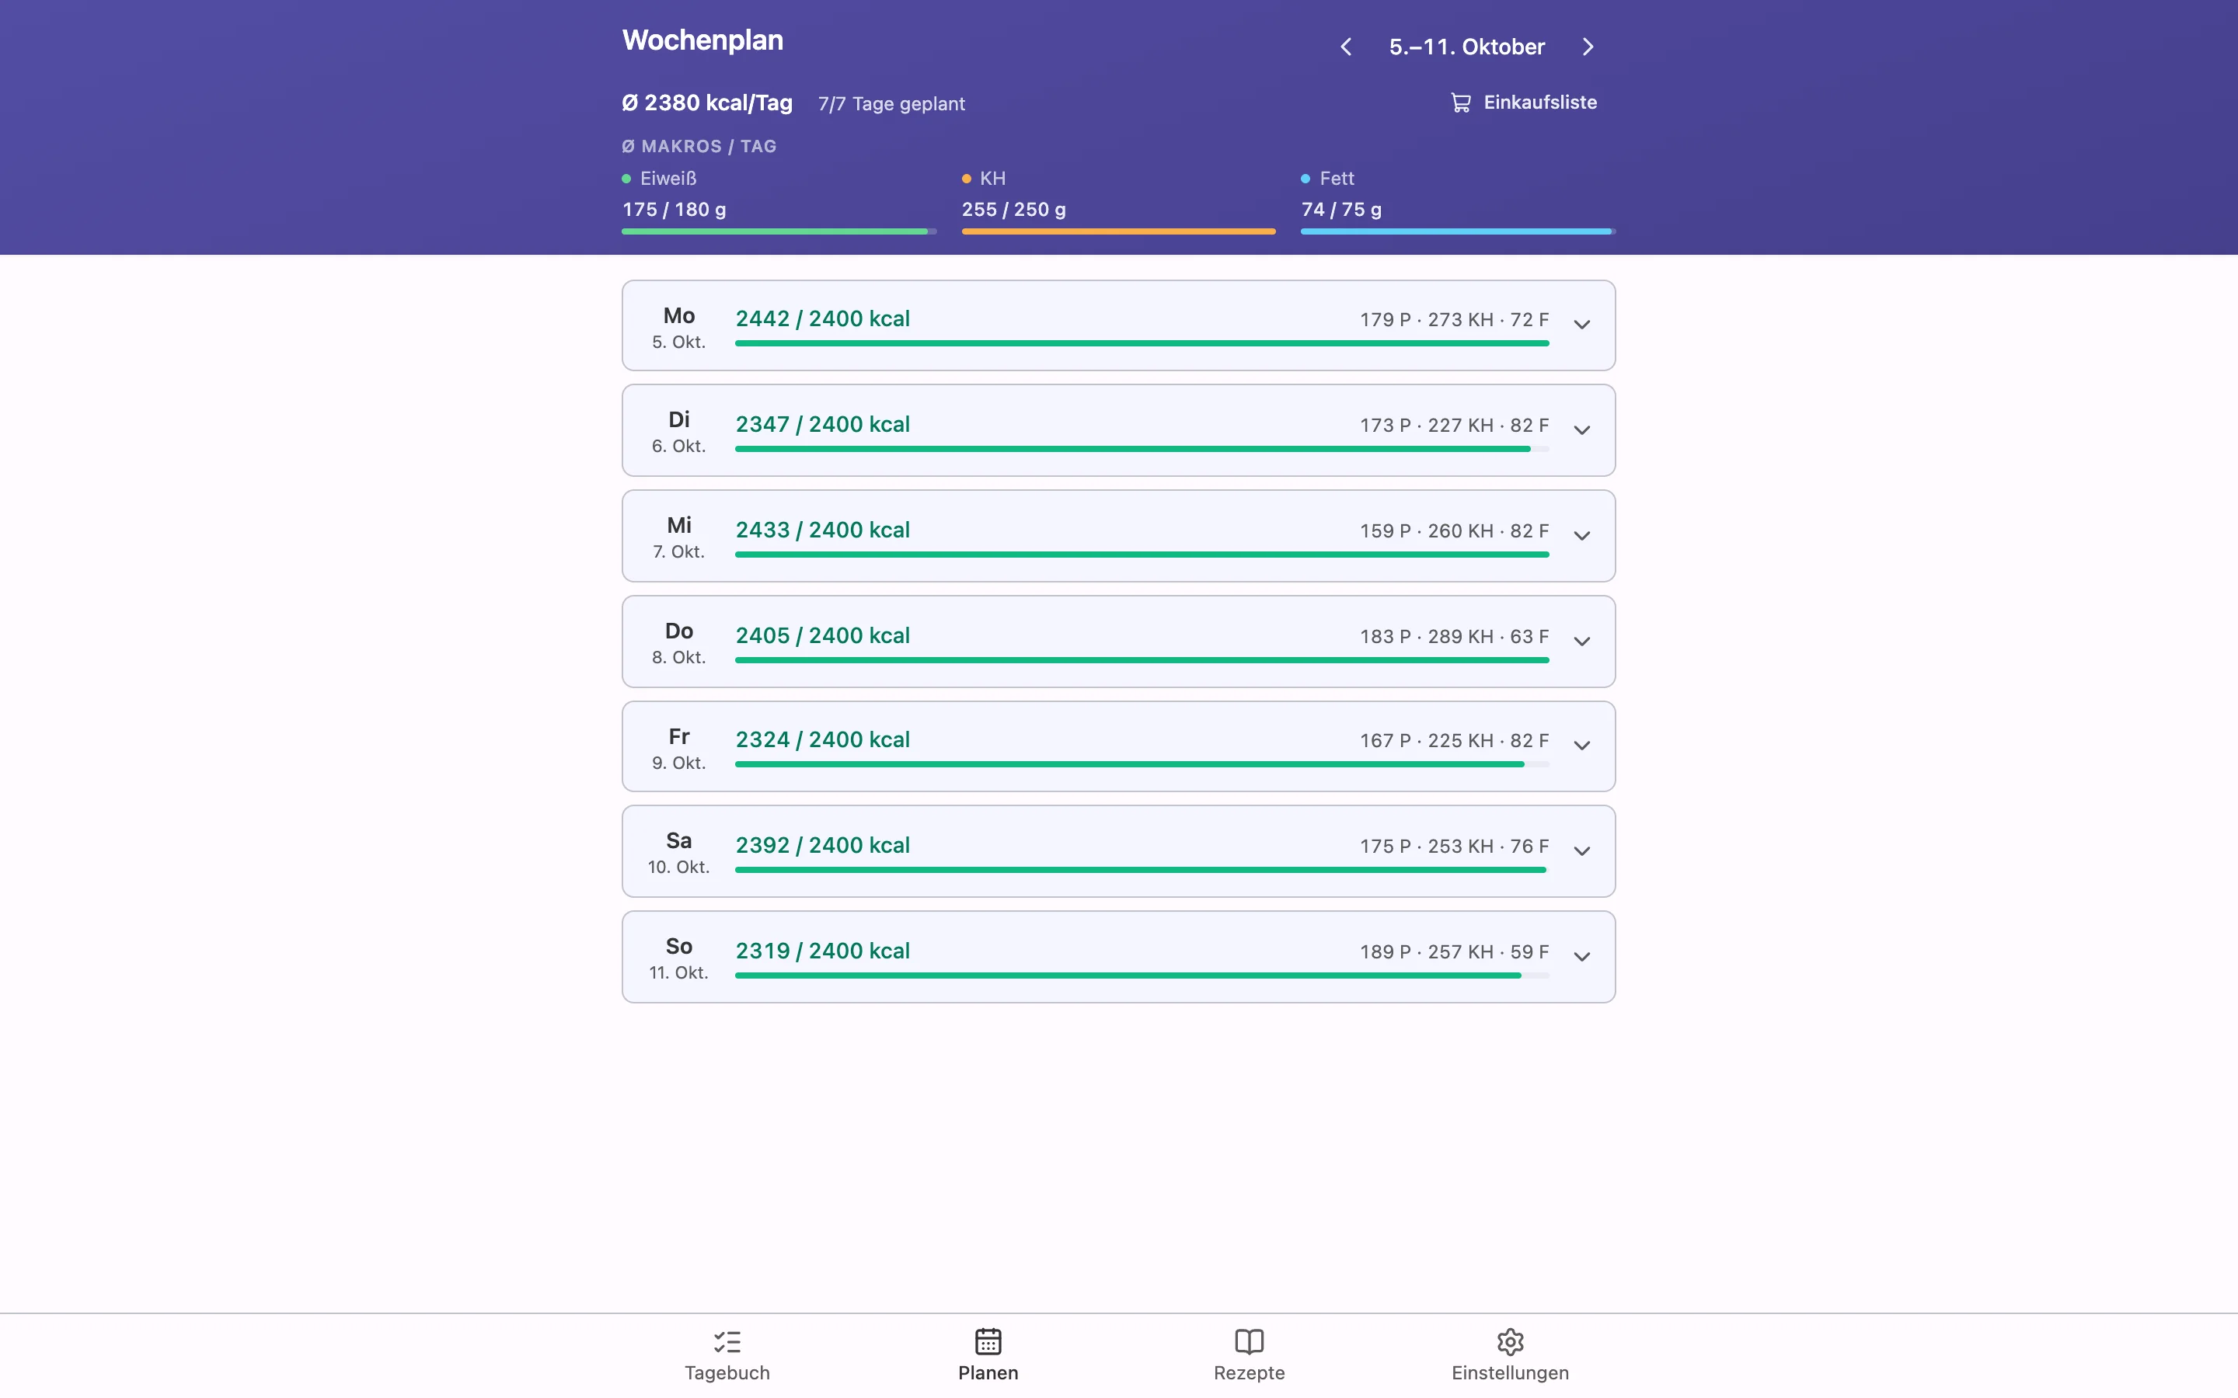
Task: Click the 74 / 75 g Fett value
Action: [x=1342, y=210]
